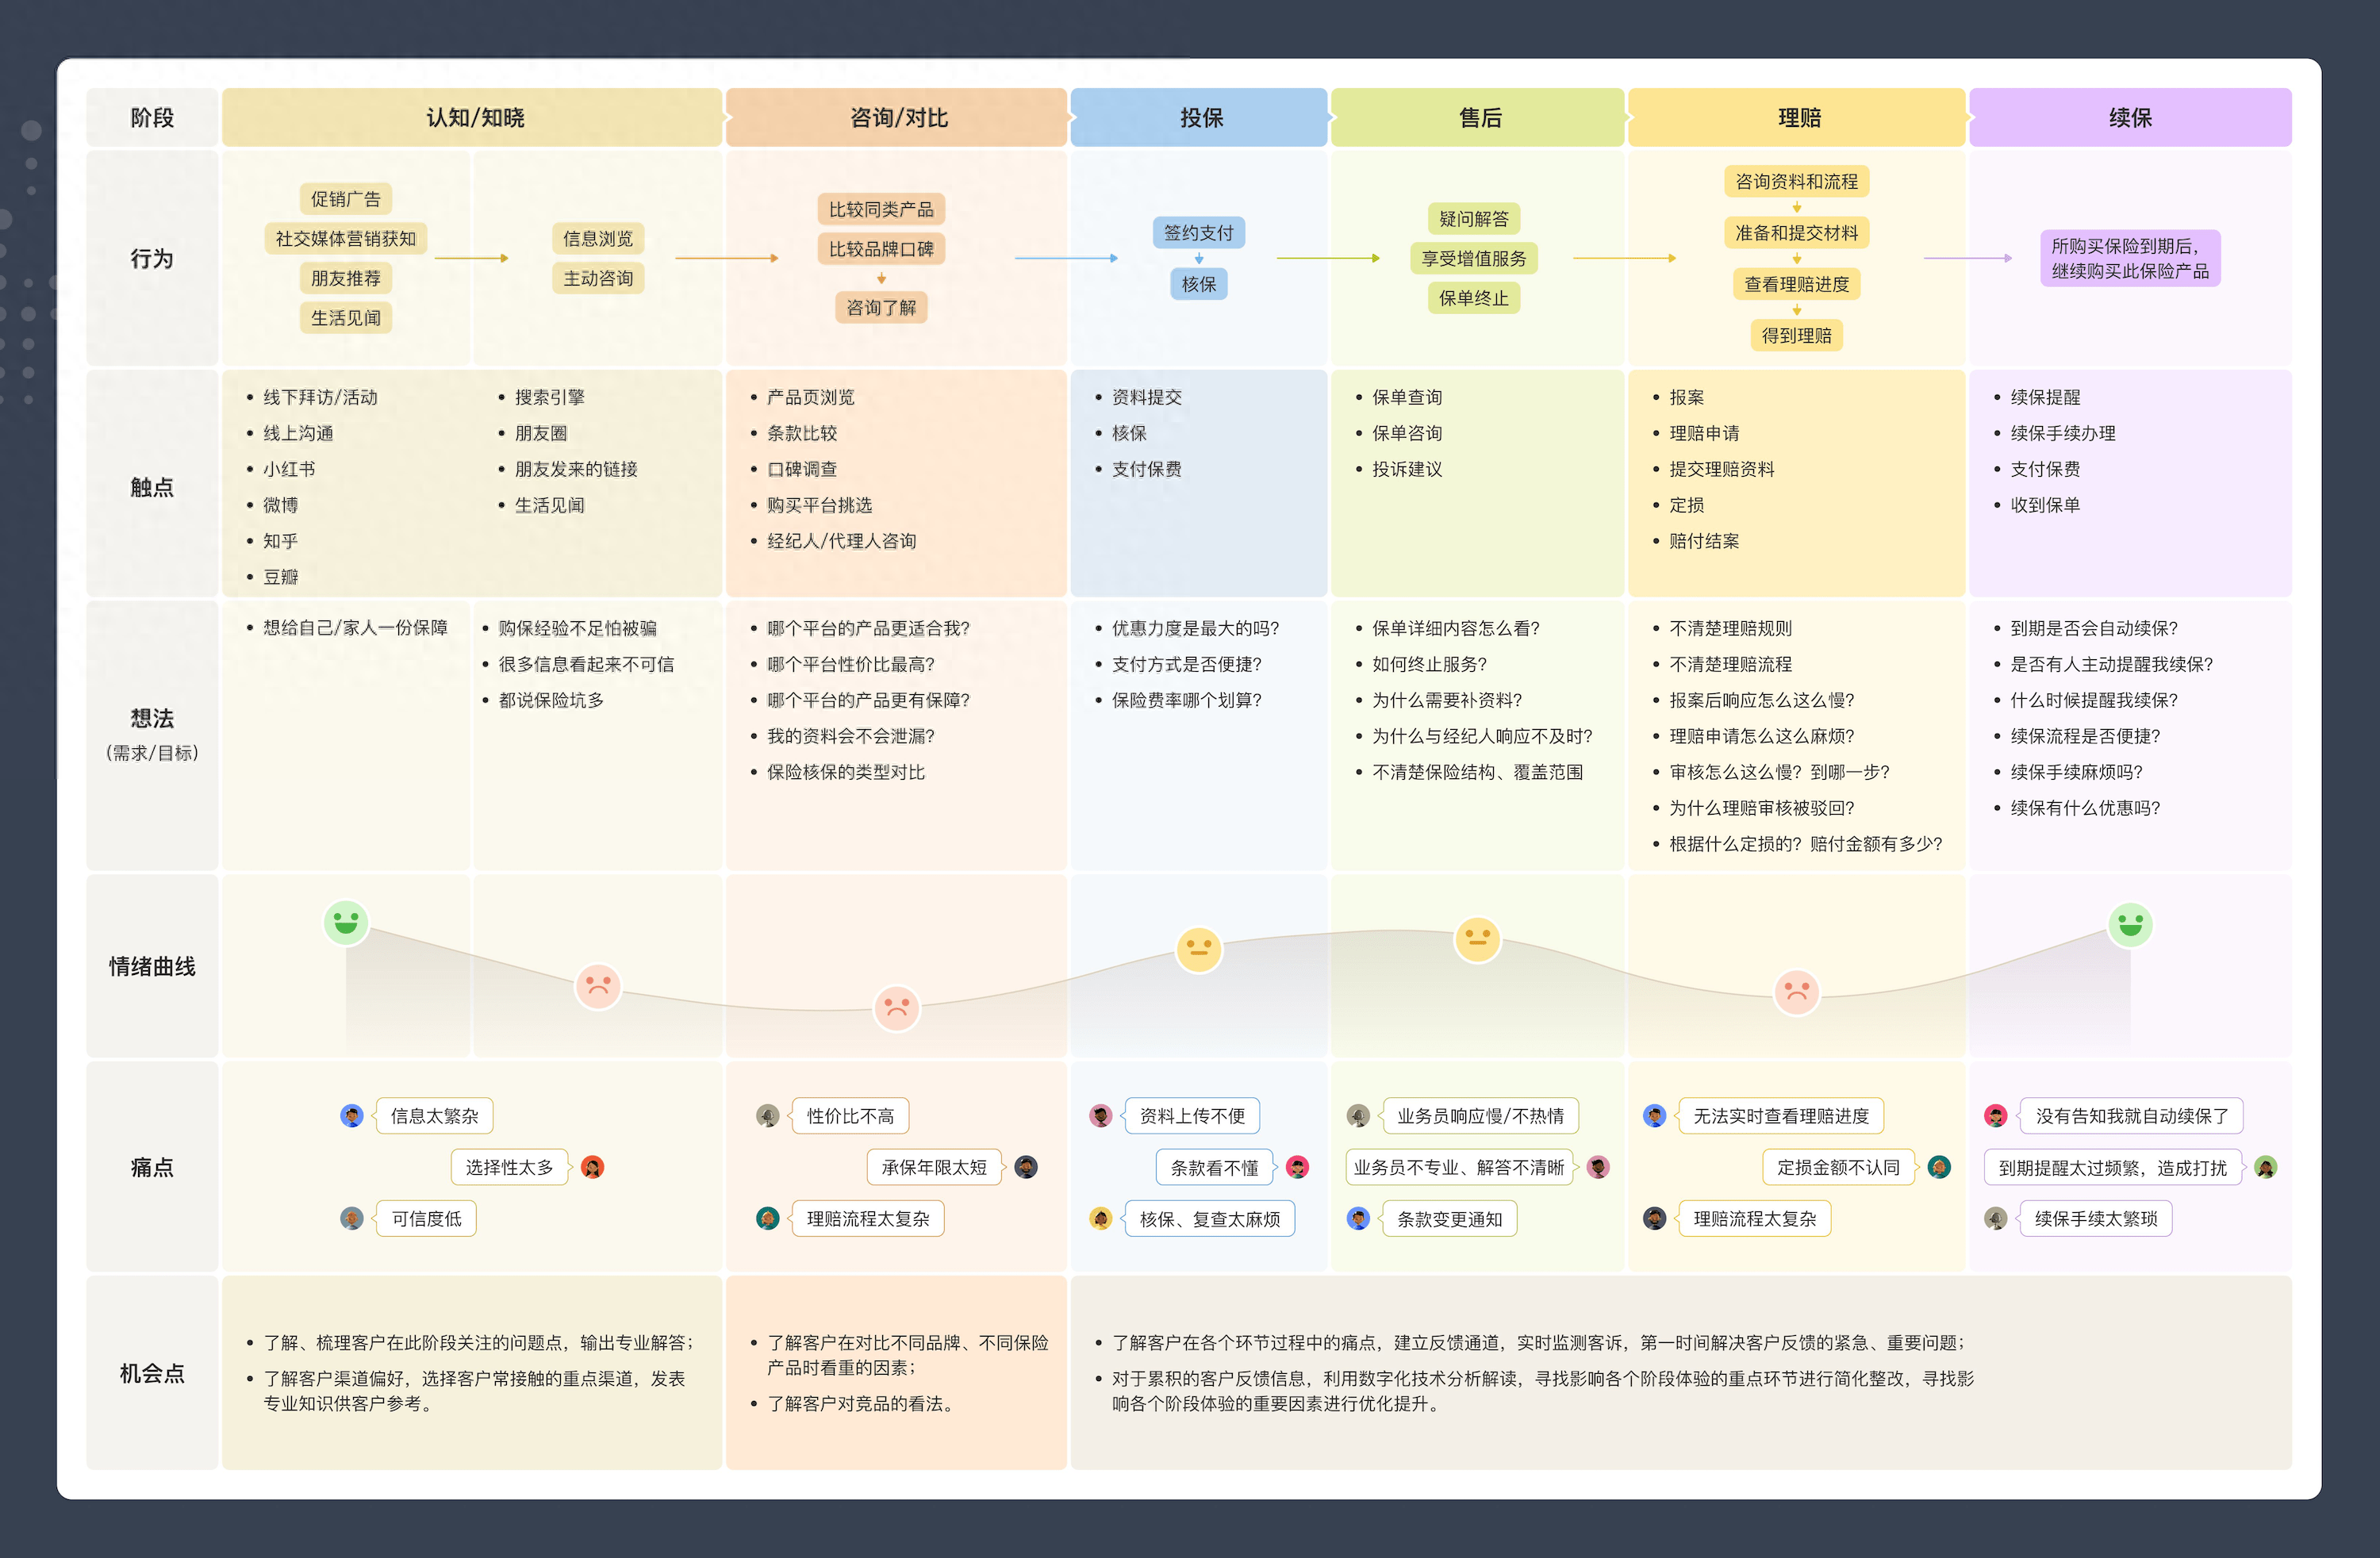Click avatar next to 条款看不懂
Screen dimensions: 2380x1558
tap(1297, 1167)
